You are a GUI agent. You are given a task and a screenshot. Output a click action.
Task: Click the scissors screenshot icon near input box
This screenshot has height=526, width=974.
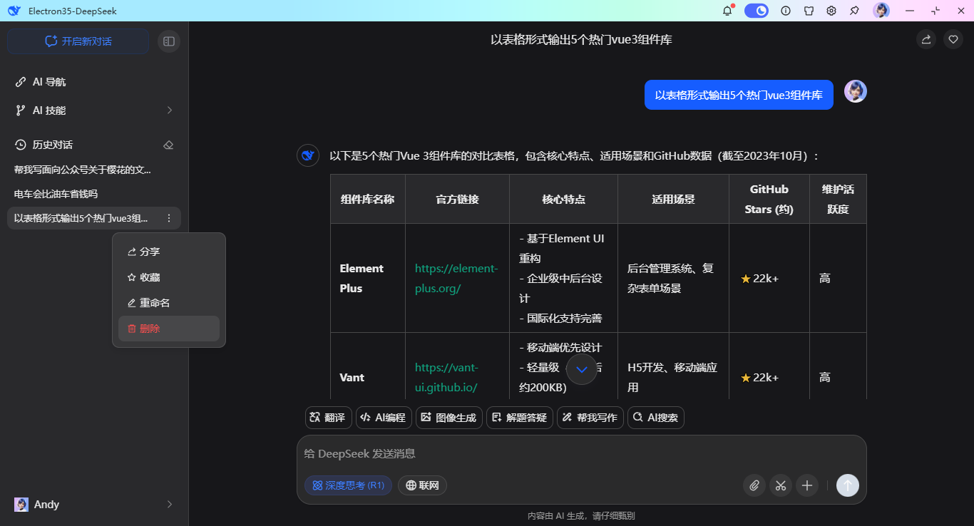[780, 485]
